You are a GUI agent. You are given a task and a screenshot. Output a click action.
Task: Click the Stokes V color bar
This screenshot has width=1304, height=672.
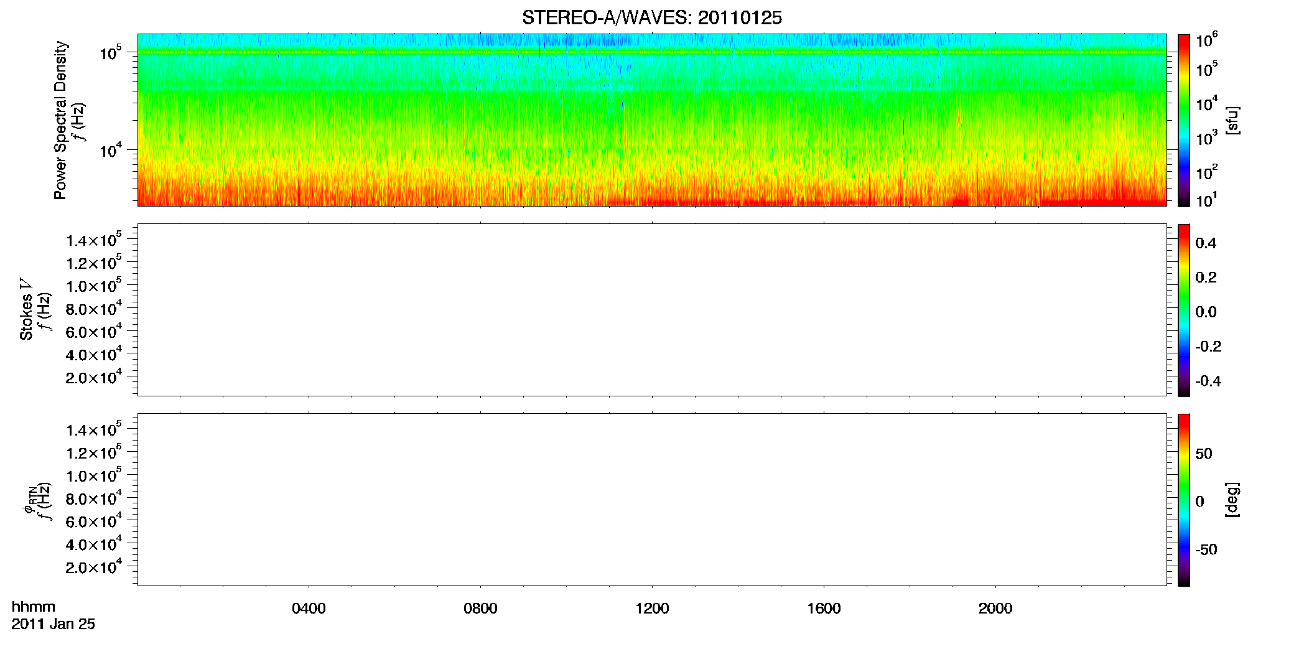[1183, 310]
